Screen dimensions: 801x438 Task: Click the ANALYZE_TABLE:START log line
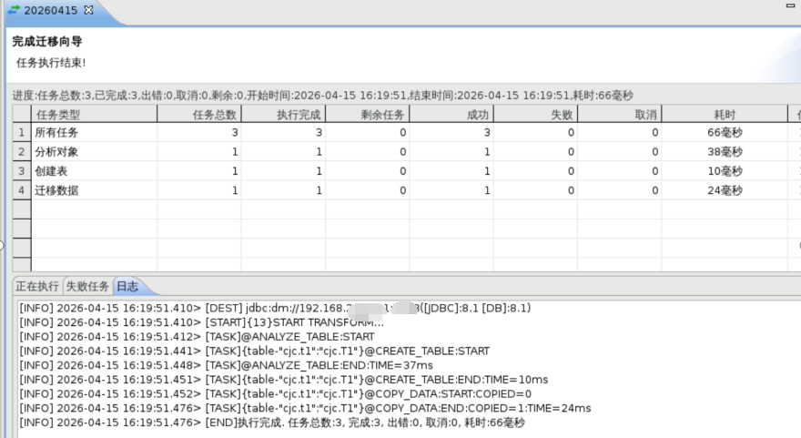tap(198, 337)
